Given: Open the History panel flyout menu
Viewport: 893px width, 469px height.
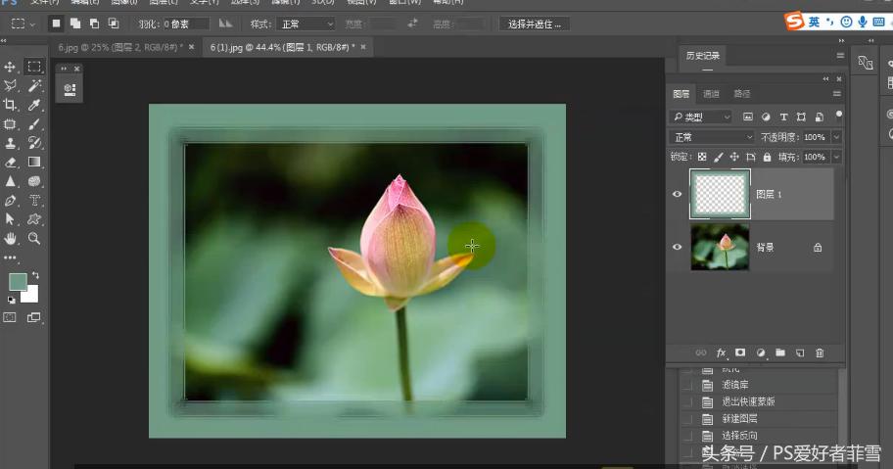Looking at the screenshot, I should (840, 56).
